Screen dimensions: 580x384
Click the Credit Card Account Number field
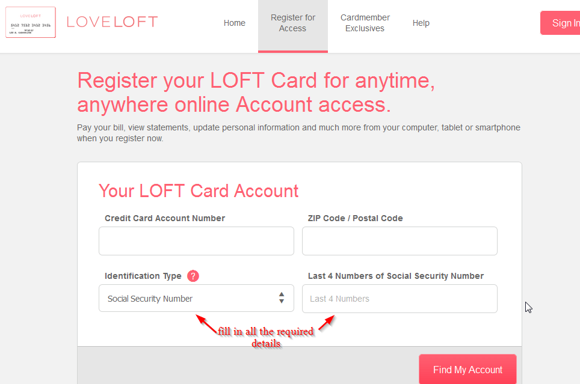pos(196,240)
